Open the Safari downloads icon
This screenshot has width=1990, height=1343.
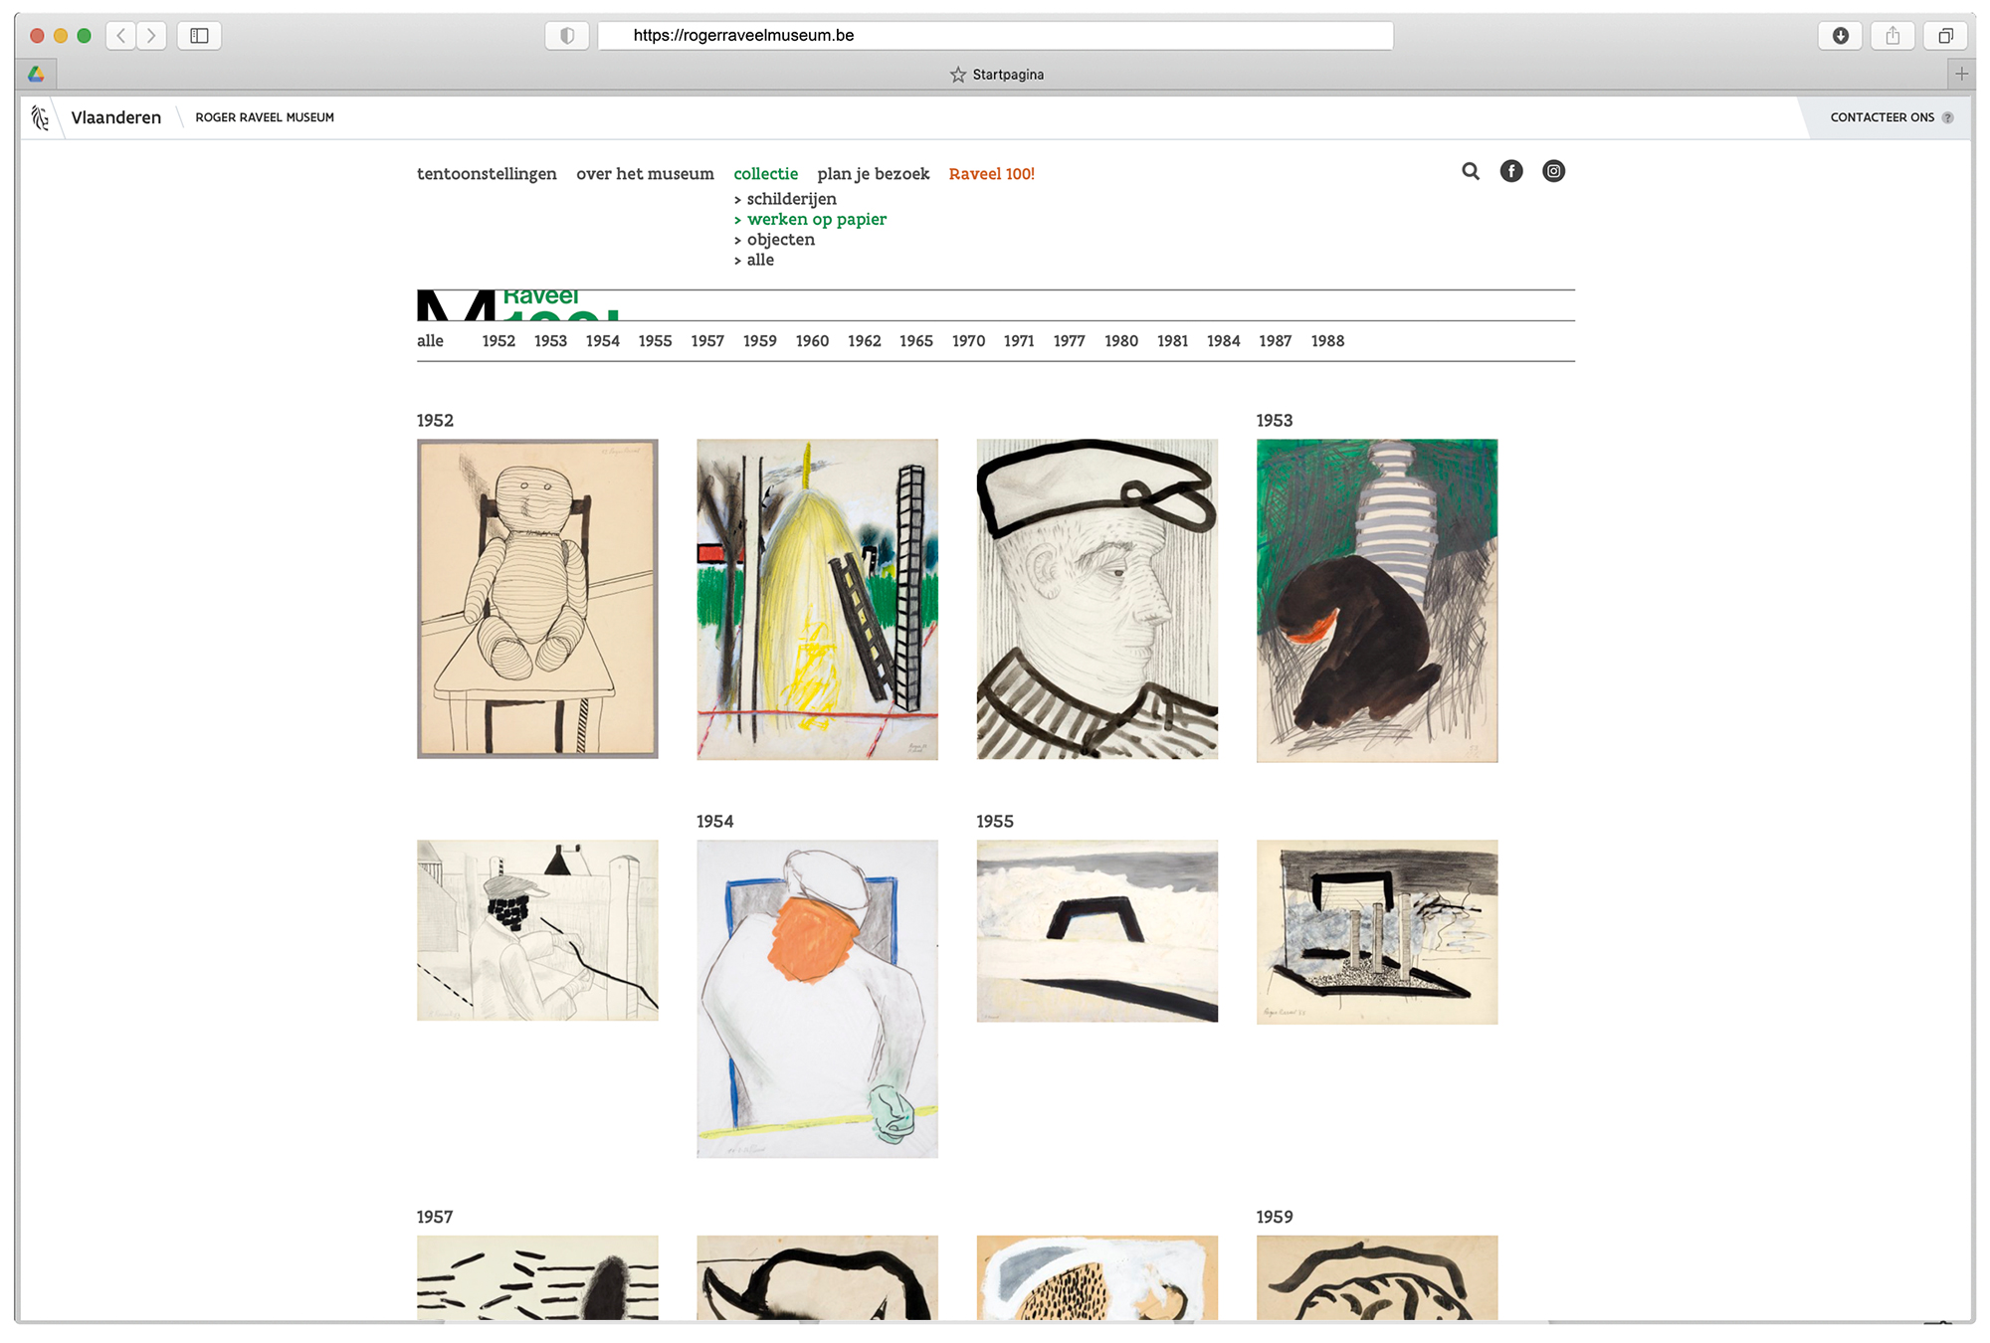pyautogui.click(x=1841, y=36)
